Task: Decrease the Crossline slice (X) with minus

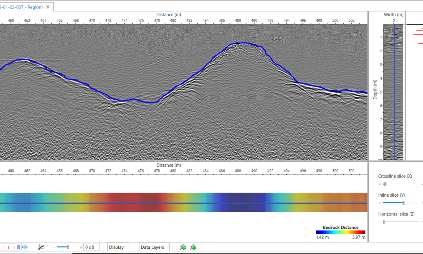Action: pos(380,184)
